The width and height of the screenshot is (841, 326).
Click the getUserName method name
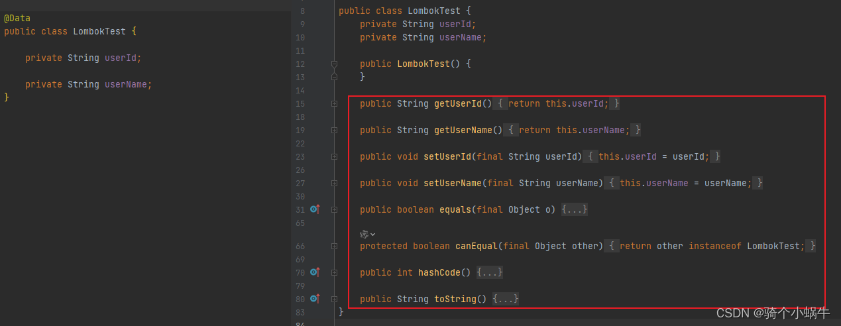click(x=463, y=130)
